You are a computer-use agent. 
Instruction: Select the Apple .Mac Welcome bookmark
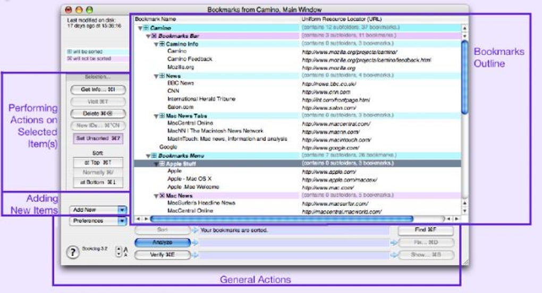click(x=193, y=187)
